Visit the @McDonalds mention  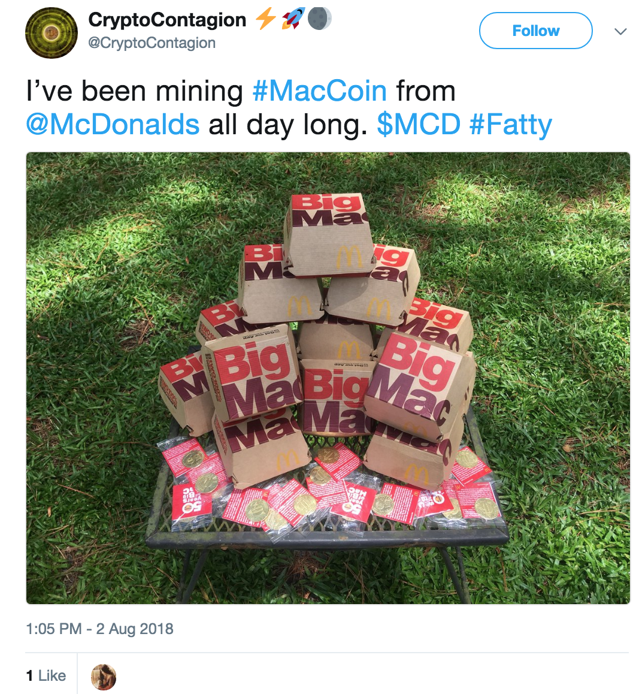coord(113,125)
